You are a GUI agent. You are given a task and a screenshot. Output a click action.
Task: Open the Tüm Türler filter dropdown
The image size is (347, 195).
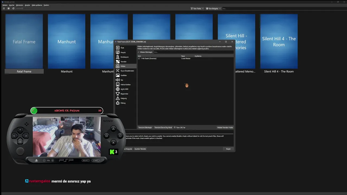click(x=197, y=8)
